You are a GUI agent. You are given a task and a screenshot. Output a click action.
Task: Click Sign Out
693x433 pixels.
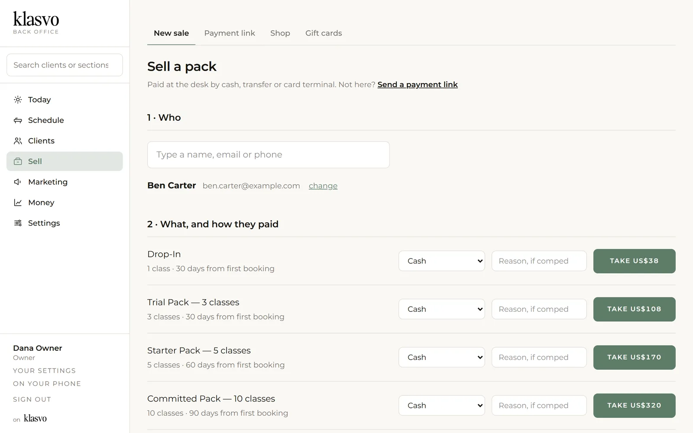click(32, 399)
